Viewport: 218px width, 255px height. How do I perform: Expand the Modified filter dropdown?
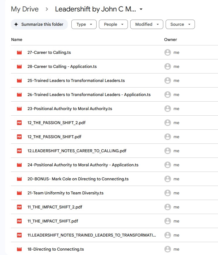point(146,25)
